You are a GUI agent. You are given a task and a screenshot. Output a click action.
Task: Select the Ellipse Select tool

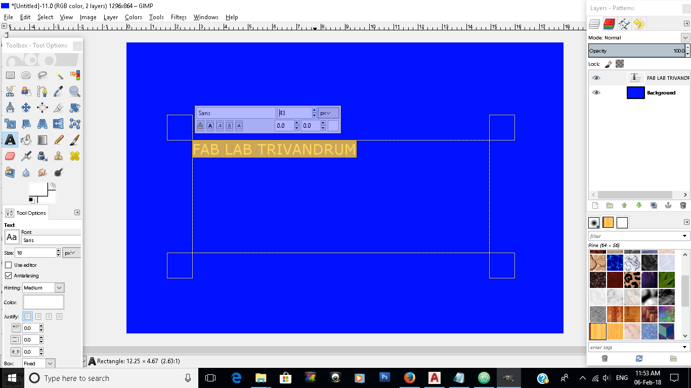(x=26, y=75)
